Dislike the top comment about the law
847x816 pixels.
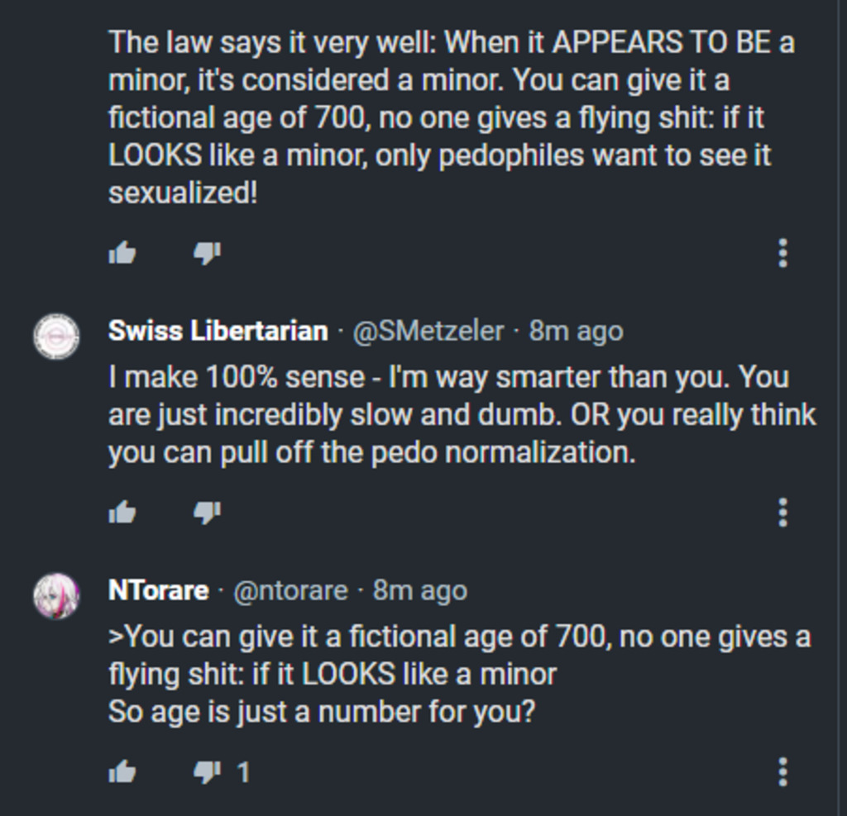pos(206,253)
